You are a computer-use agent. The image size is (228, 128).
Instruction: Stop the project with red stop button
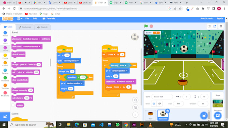151,26
